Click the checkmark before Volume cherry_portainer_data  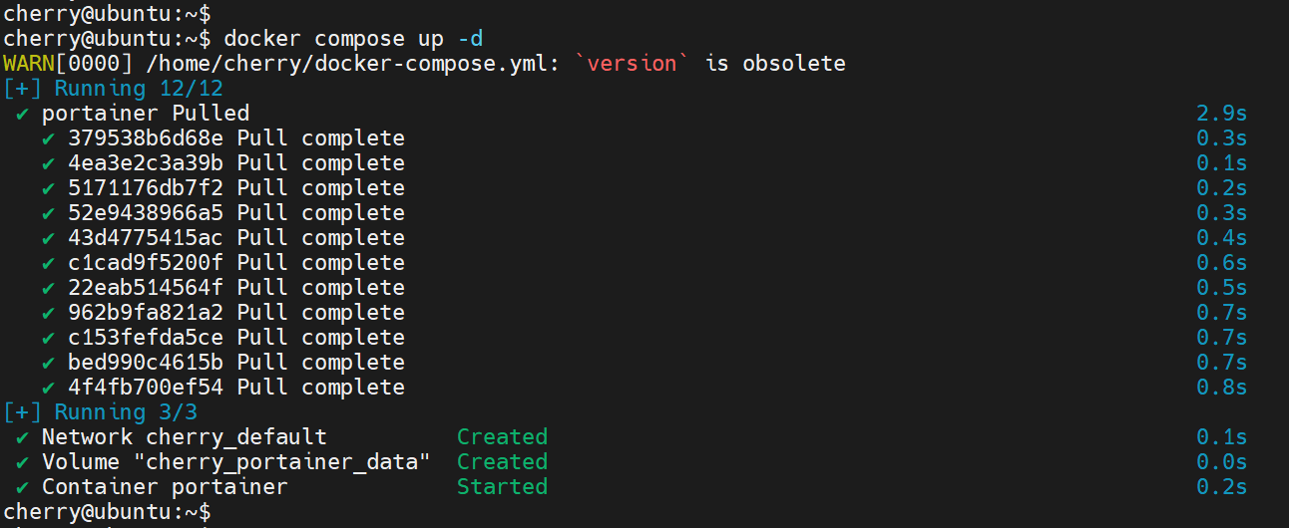tap(22, 462)
